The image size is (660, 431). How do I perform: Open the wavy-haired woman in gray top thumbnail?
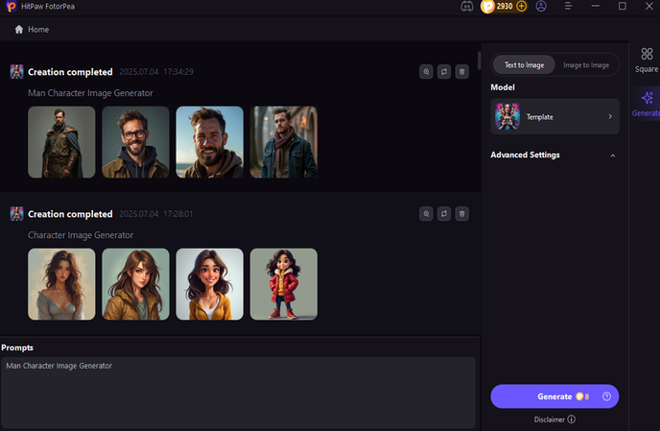[x=61, y=284]
